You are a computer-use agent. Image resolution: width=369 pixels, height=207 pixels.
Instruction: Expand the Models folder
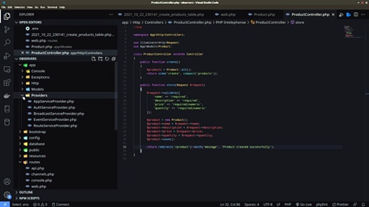pos(22,89)
